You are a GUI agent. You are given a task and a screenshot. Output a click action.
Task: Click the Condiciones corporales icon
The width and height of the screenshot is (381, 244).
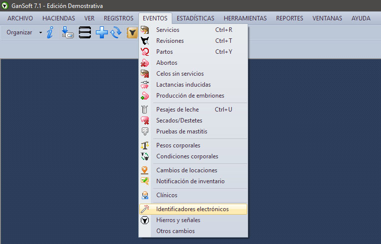pos(145,156)
